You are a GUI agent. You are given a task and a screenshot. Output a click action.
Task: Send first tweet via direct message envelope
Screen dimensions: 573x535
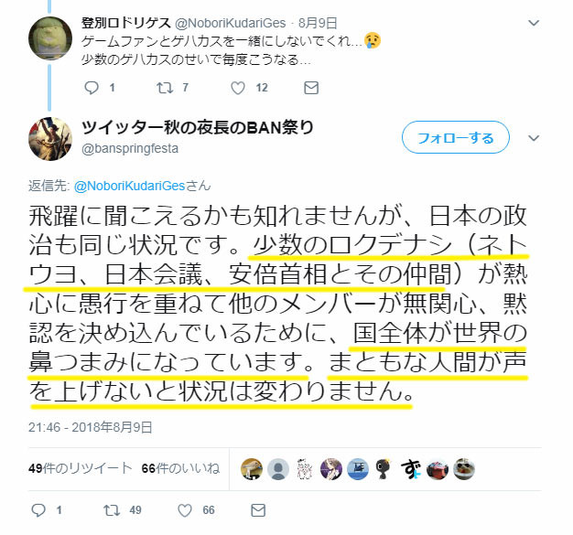click(311, 88)
